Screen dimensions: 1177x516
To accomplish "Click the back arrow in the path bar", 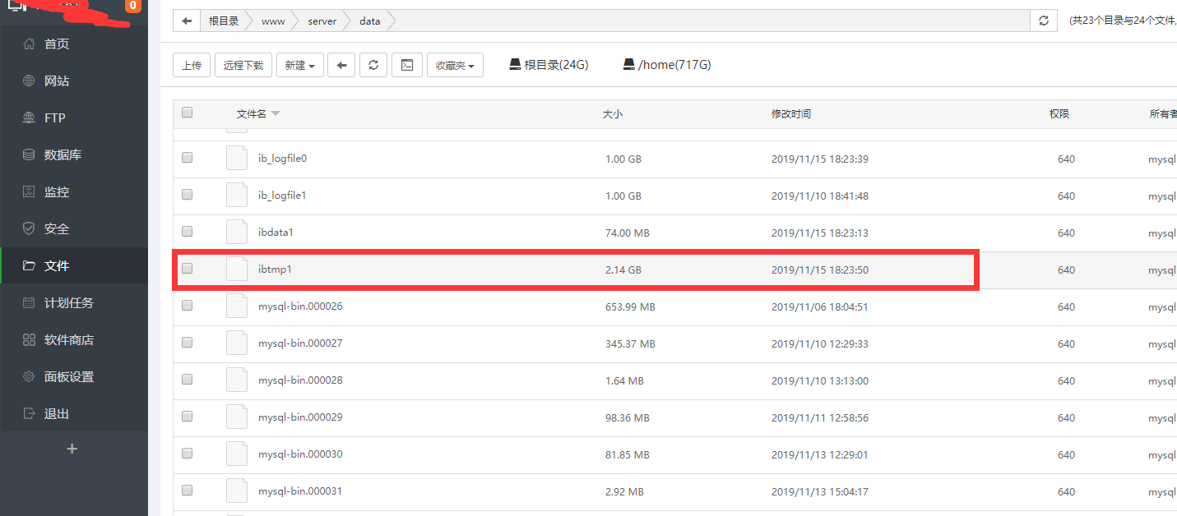I will click(x=187, y=21).
